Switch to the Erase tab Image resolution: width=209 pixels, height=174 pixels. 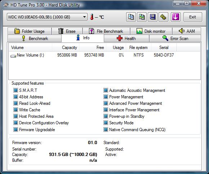pyautogui.click(x=67, y=31)
